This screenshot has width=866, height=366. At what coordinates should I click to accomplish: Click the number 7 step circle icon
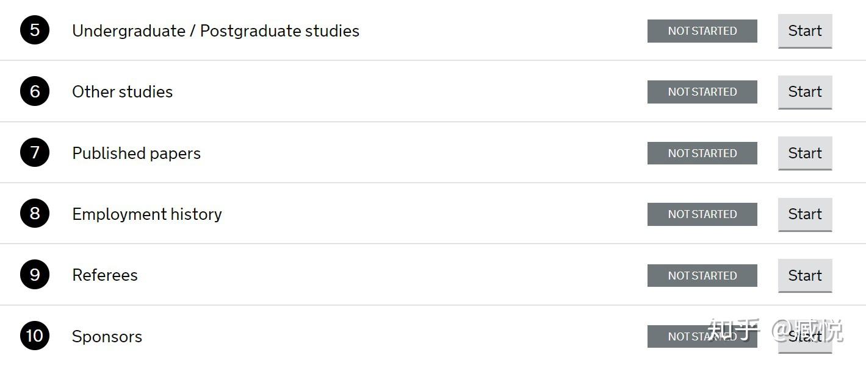[x=34, y=153]
